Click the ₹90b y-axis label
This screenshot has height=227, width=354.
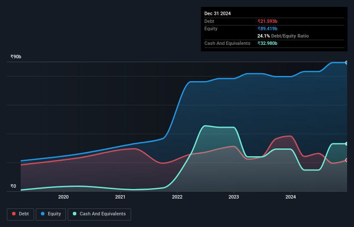(16, 57)
